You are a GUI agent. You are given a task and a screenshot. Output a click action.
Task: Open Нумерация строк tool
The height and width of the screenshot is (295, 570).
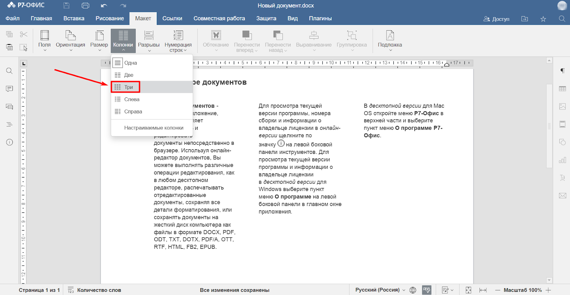point(178,41)
